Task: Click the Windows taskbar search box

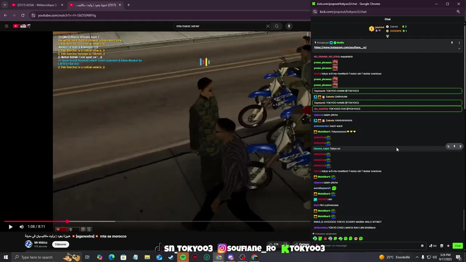Action: tap(47, 257)
